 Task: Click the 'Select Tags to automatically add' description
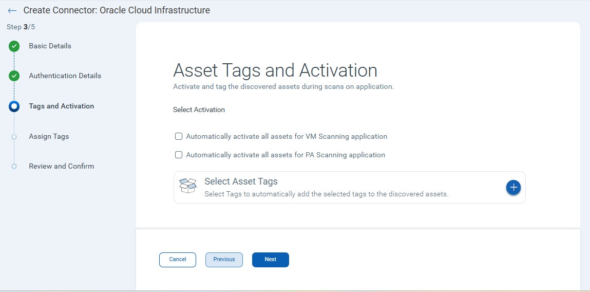327,194
